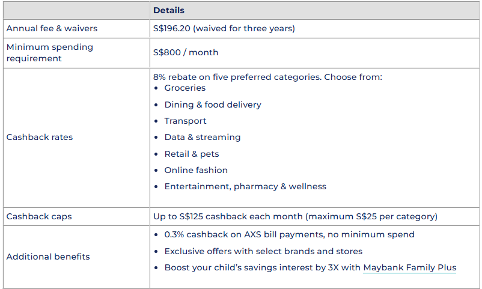Click the Cashback rates row label
The image size is (482, 289).
(x=39, y=137)
